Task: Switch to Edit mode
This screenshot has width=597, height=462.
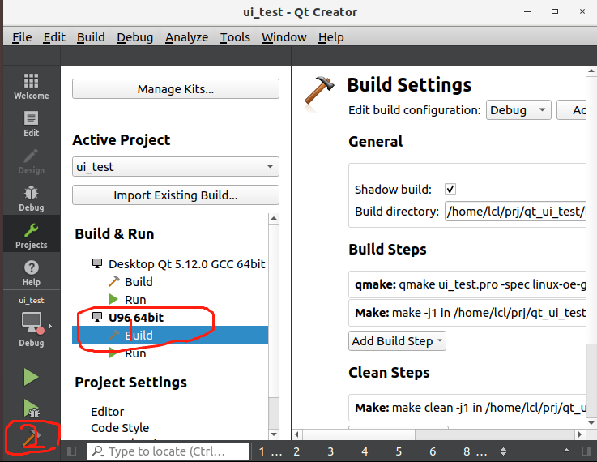Action: (32, 124)
